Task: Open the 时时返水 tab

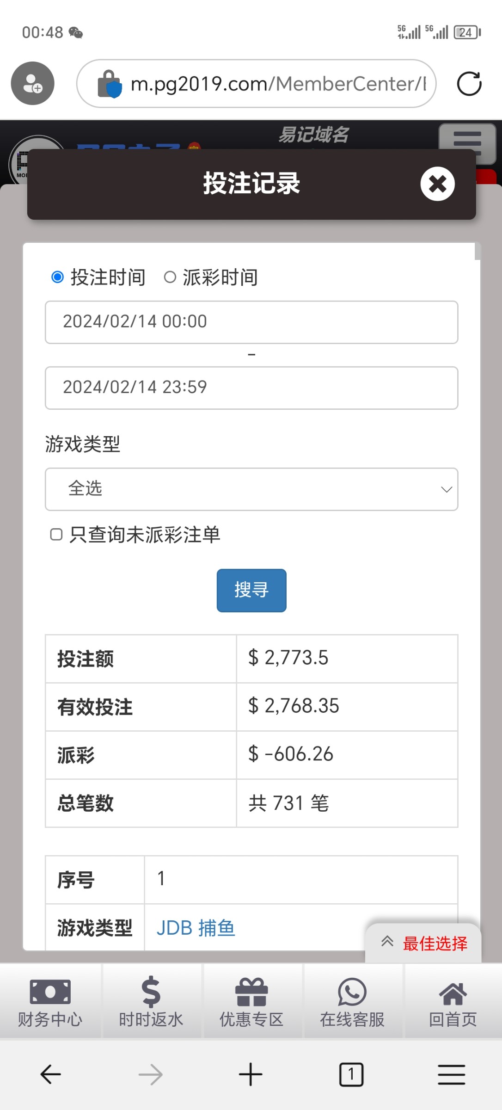Action: click(x=151, y=1002)
